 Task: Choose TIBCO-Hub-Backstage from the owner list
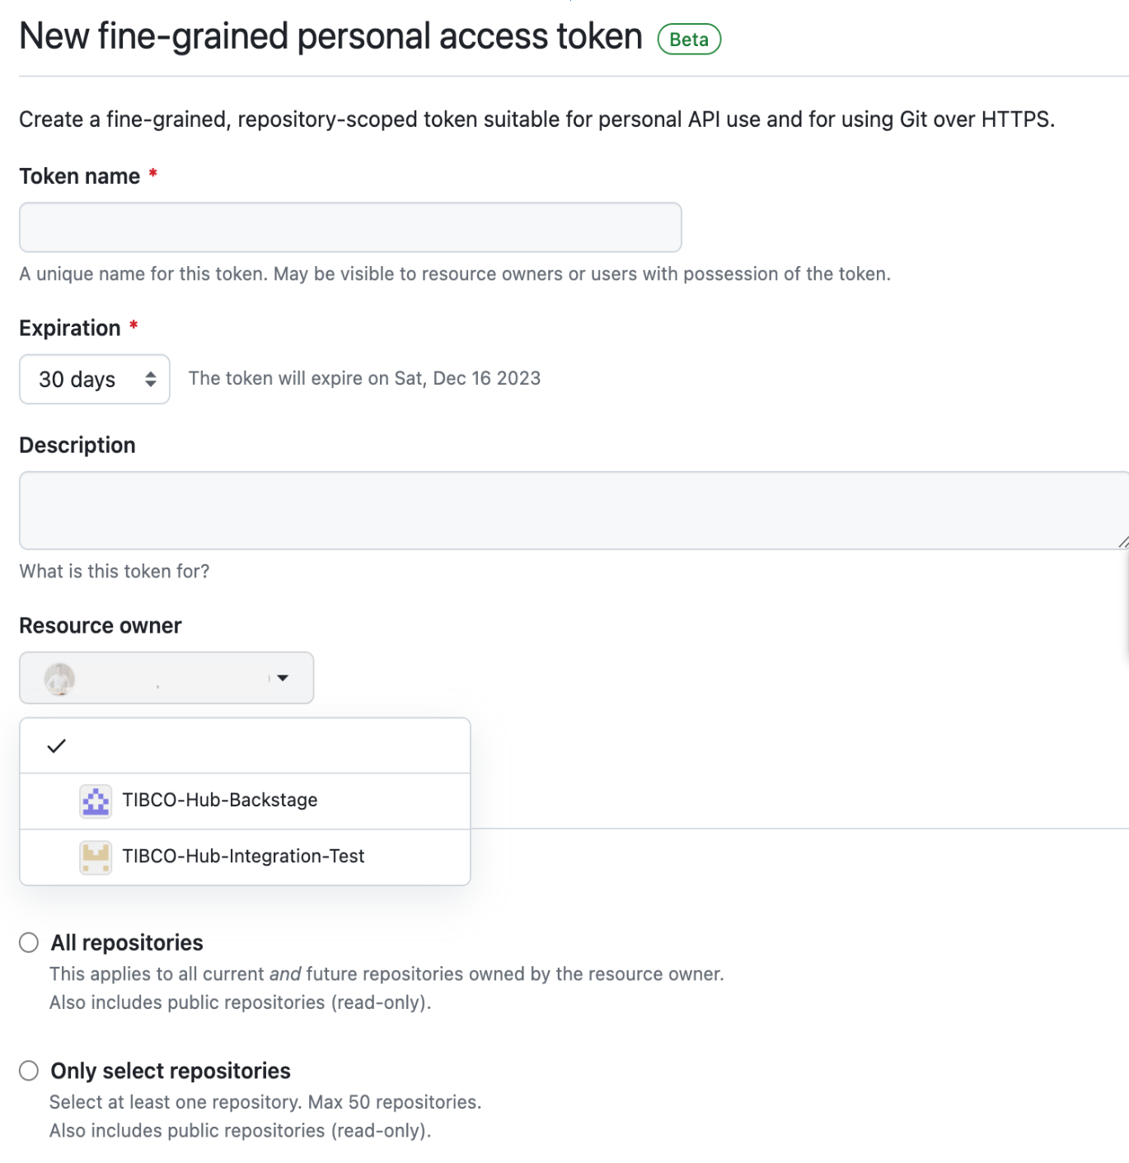[x=220, y=801]
